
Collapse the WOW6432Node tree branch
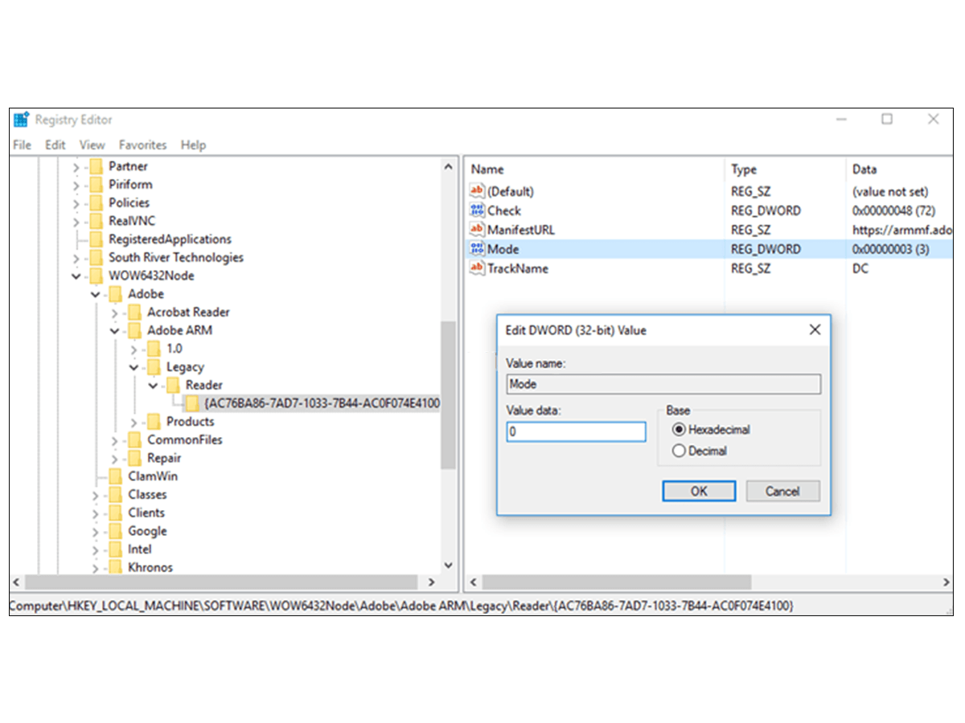coord(76,276)
